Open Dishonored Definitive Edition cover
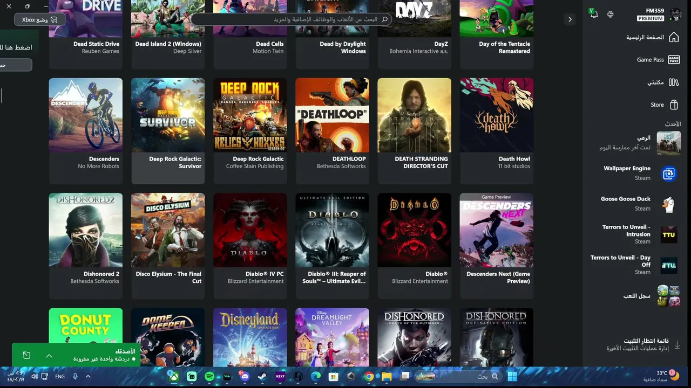Screen dimensions: 691x388 [496, 337]
